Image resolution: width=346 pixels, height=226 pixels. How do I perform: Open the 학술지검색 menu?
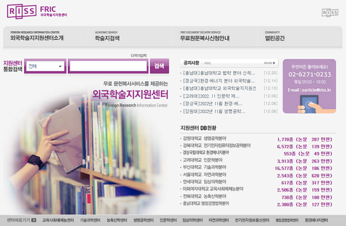(x=107, y=38)
